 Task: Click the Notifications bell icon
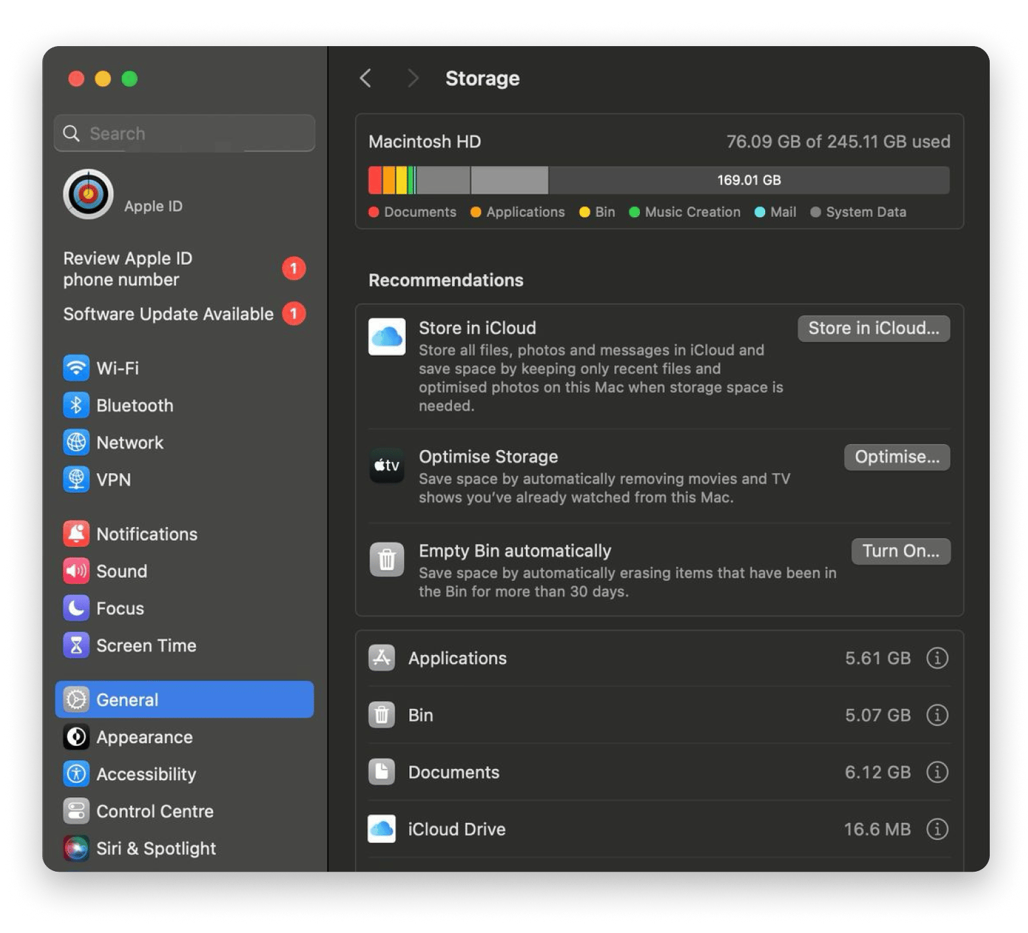click(76, 534)
